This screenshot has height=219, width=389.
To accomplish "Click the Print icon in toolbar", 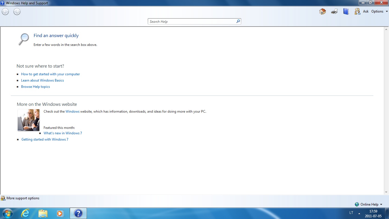I will click(x=334, y=11).
